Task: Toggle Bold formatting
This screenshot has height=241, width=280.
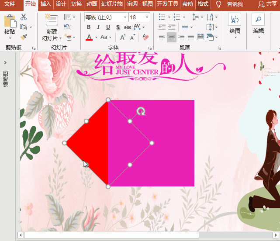Action: [x=89, y=27]
